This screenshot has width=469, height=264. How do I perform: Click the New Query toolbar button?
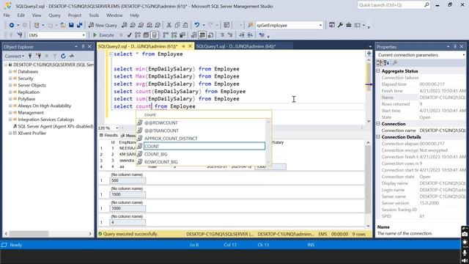tap(103, 25)
